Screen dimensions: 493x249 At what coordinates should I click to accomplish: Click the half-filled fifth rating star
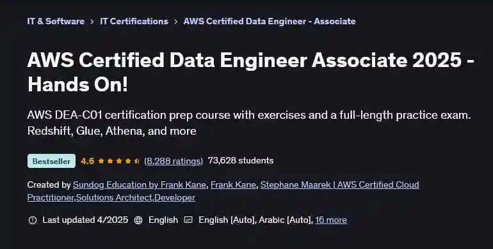click(137, 161)
